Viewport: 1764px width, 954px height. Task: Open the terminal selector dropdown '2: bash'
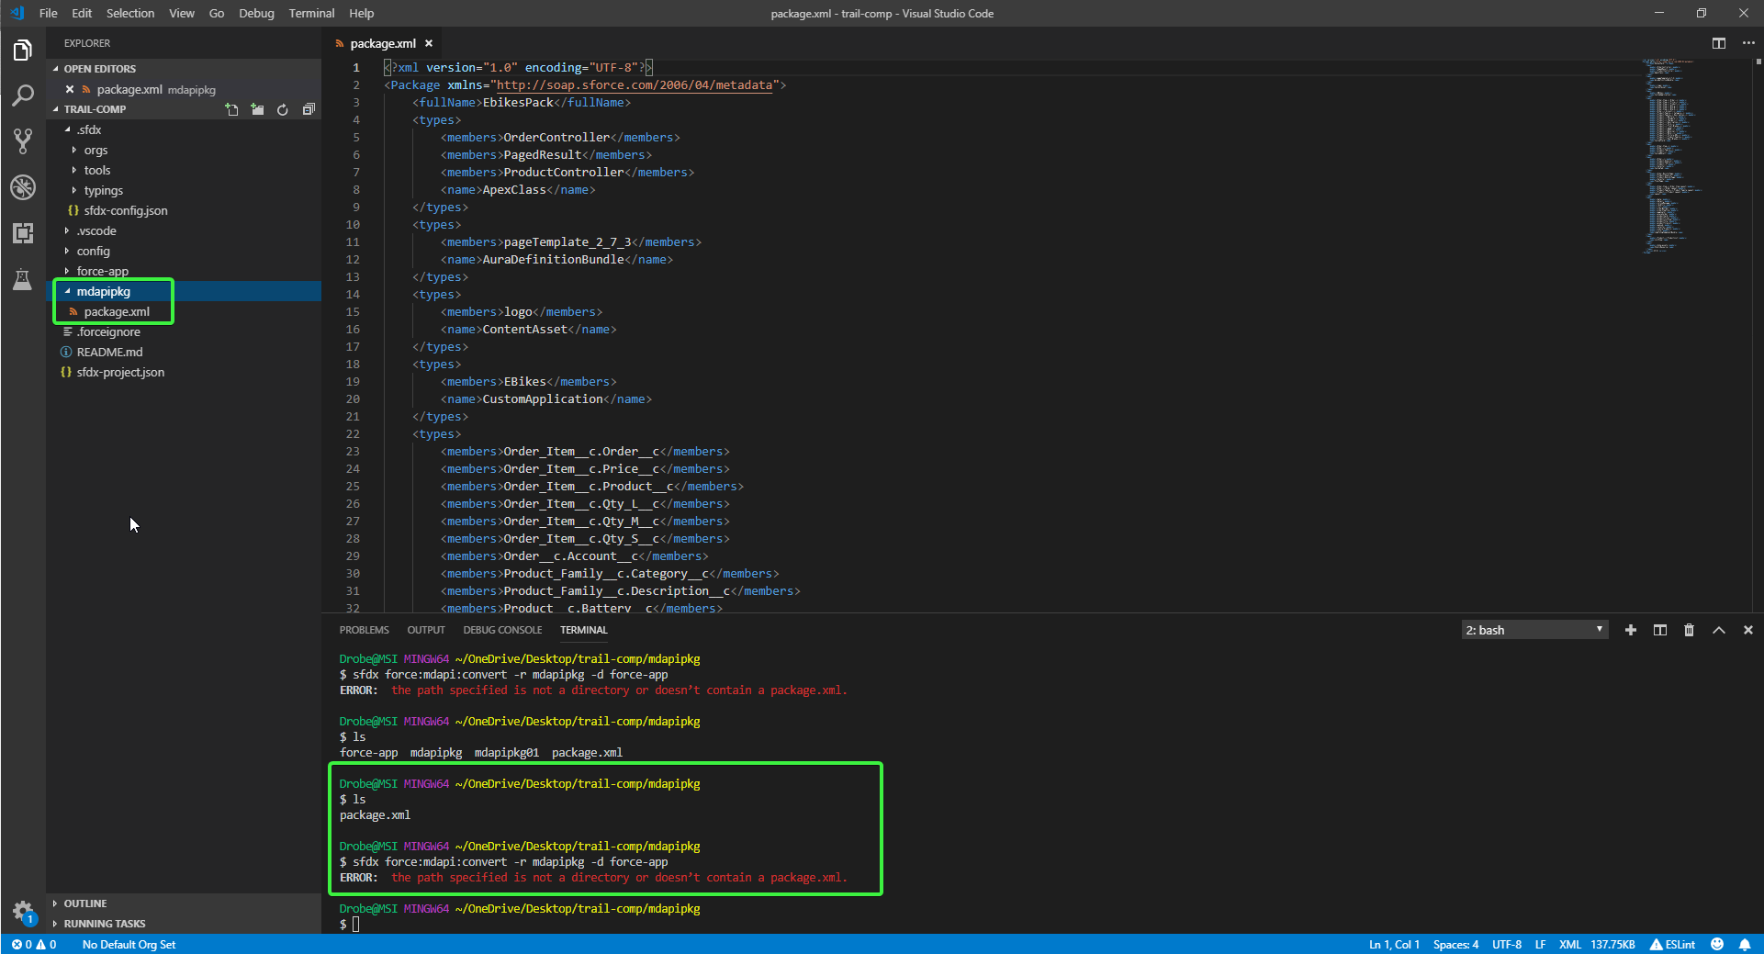1534,630
